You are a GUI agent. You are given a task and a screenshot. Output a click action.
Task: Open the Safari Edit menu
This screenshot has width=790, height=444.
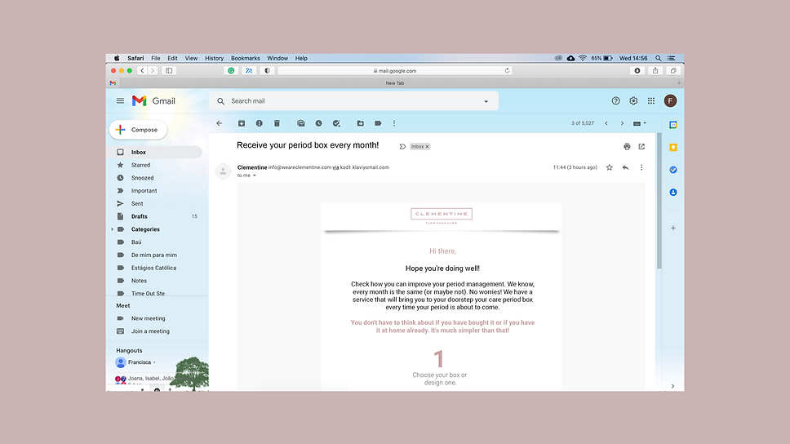tap(172, 58)
